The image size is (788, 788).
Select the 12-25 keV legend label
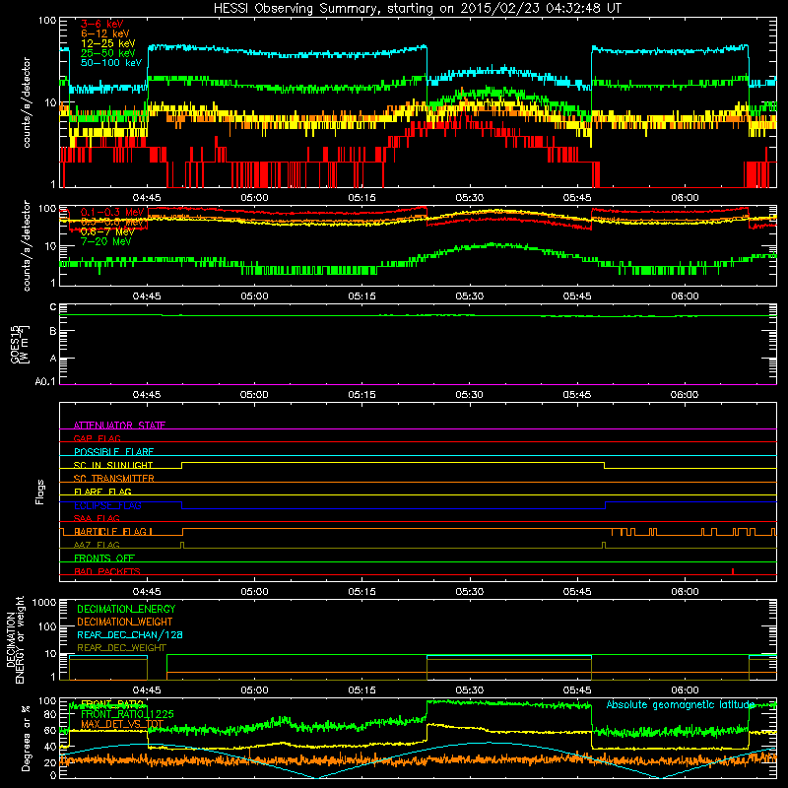tap(107, 43)
